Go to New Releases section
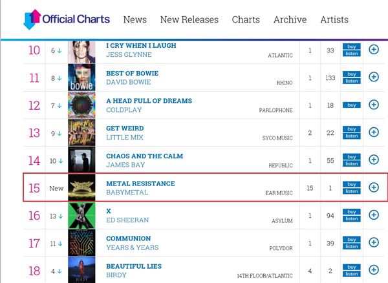The height and width of the screenshot is (283, 388). [x=189, y=19]
